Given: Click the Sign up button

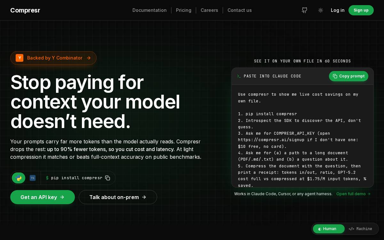Looking at the screenshot, I should 361,10.
